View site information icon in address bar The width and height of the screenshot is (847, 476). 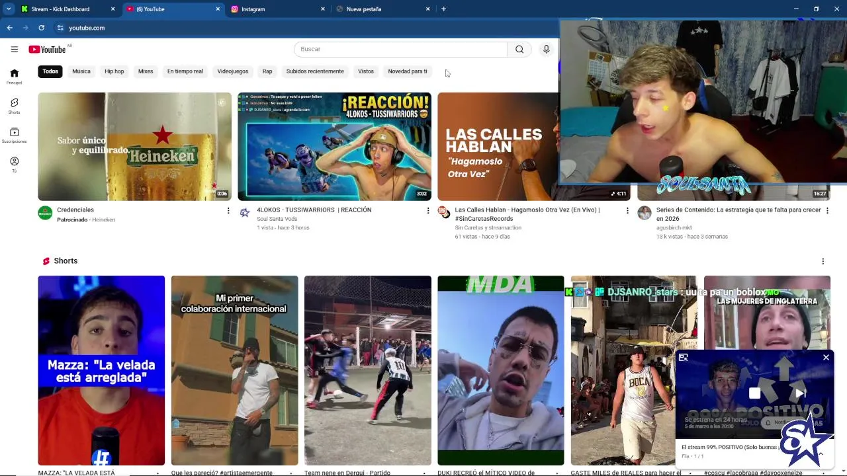coord(60,28)
